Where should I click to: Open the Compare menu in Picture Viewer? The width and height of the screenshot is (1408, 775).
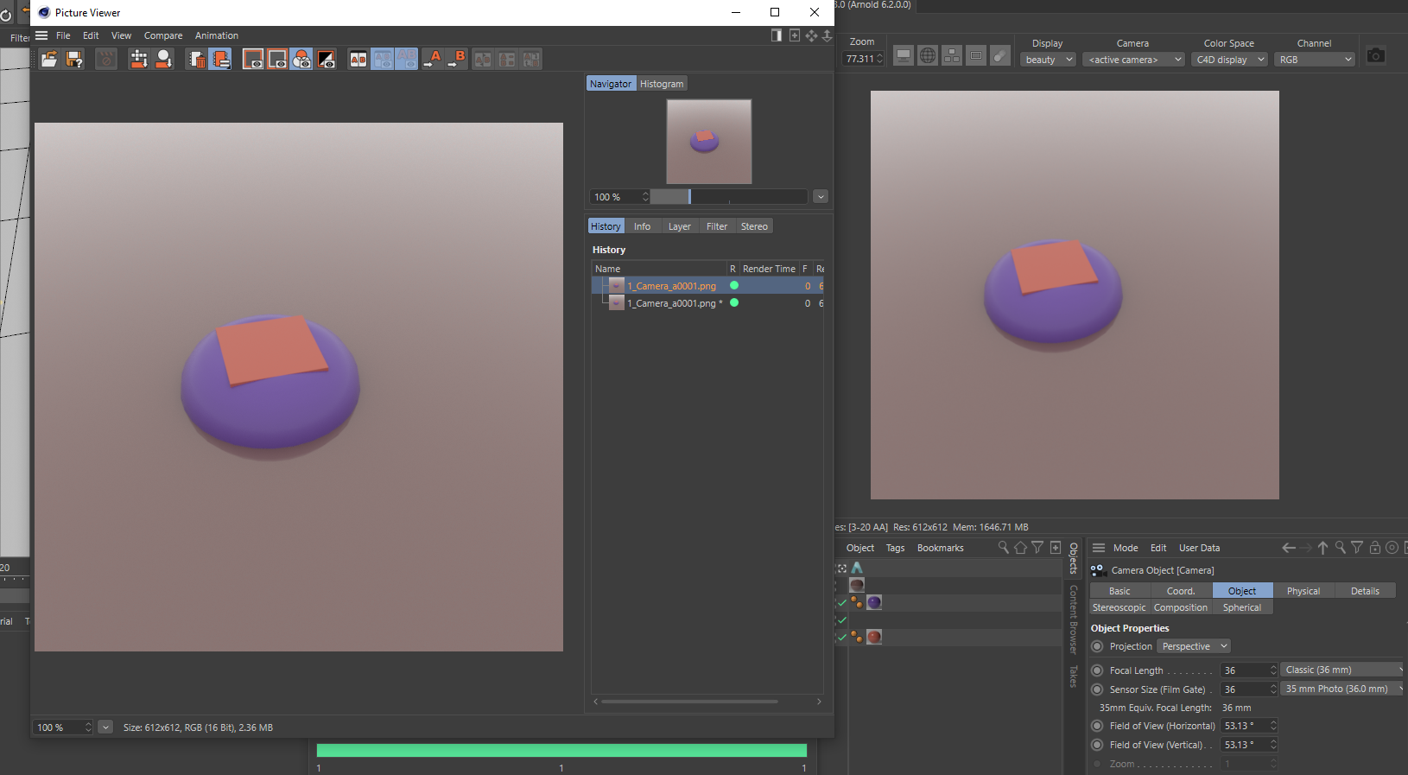coord(163,35)
